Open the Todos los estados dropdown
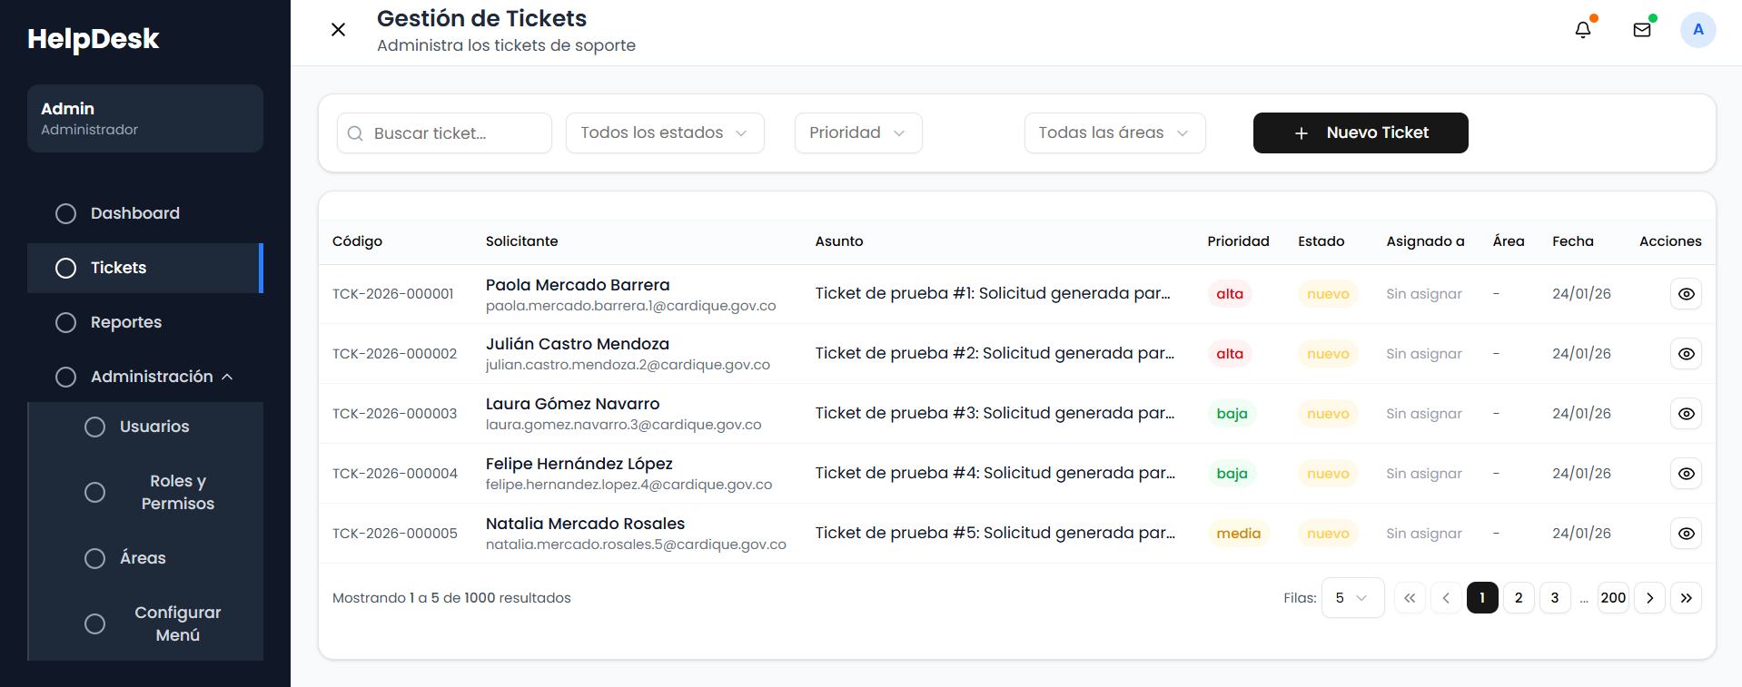This screenshot has width=1742, height=687. tap(665, 133)
